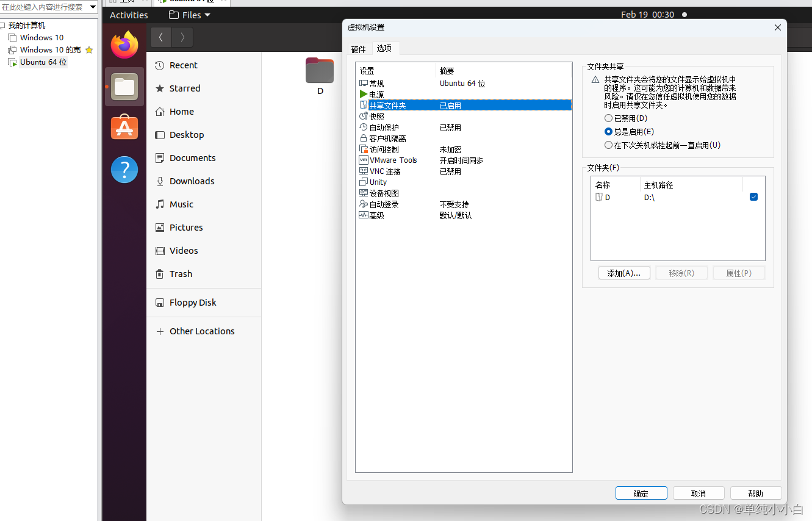Screen dimensions: 812x521
Task: Open Recent in Files sidebar
Action: tap(204, 65)
